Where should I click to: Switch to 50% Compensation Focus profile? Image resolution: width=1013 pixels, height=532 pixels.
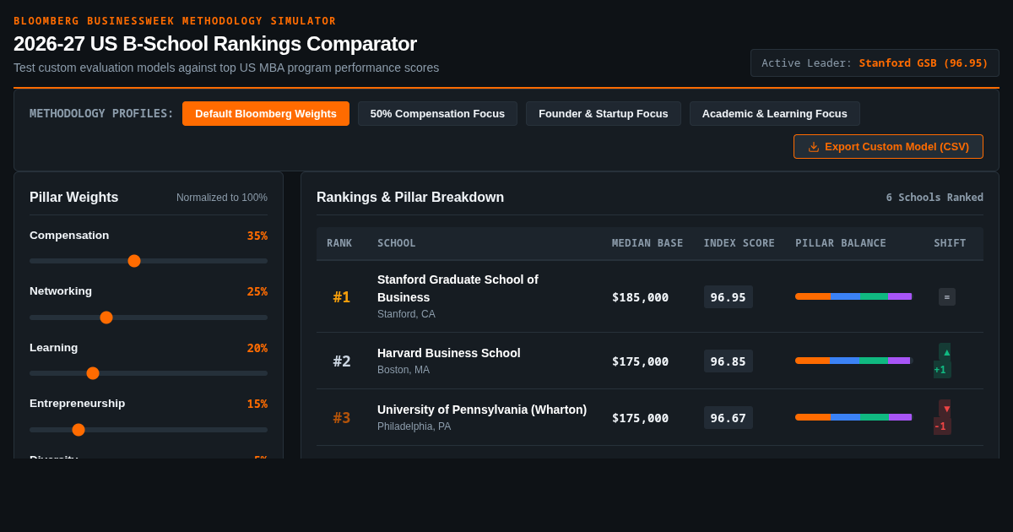[x=437, y=114]
